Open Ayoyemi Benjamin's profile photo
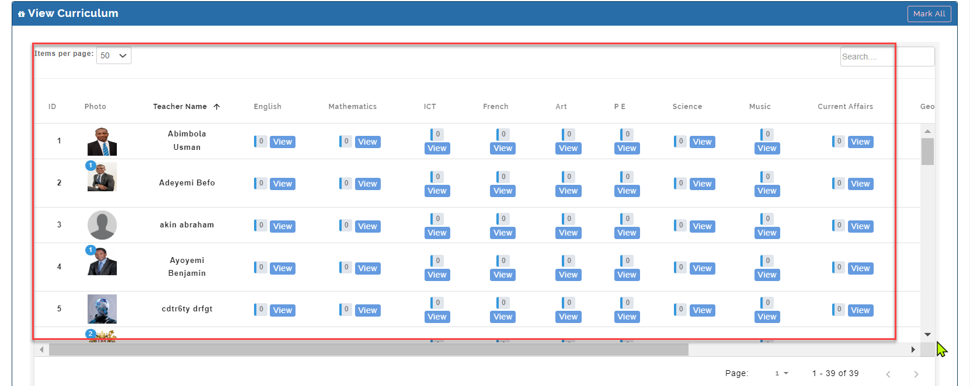970x386 pixels. click(x=102, y=261)
